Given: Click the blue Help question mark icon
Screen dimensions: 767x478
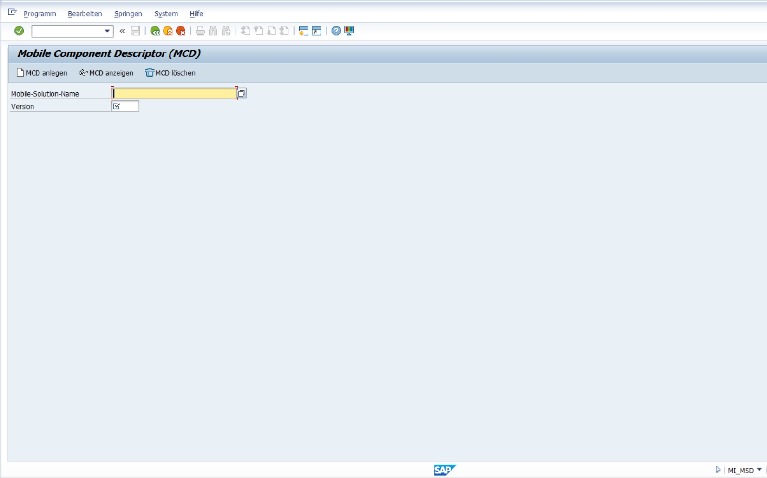Looking at the screenshot, I should (x=336, y=31).
